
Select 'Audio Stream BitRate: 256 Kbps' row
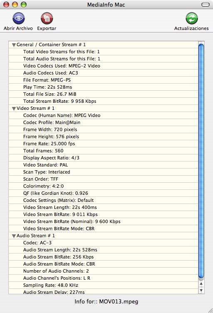coord(103,257)
